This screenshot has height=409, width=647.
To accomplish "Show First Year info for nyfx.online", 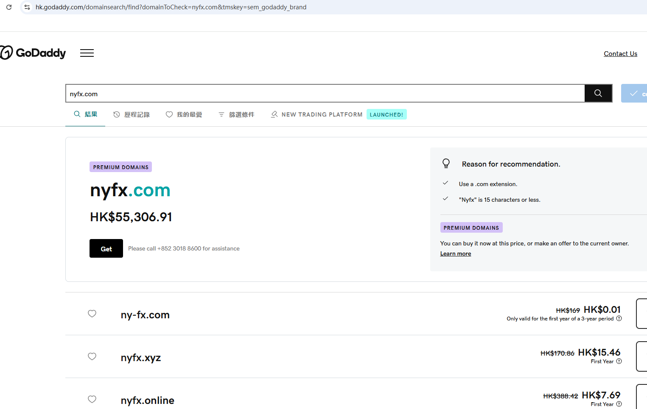I will tap(619, 404).
